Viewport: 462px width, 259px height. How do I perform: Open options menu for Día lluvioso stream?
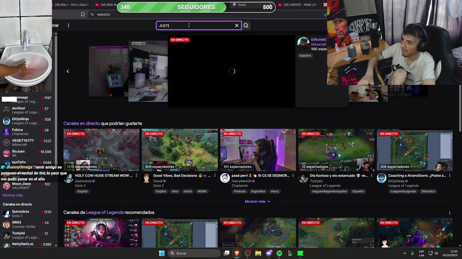[371, 176]
